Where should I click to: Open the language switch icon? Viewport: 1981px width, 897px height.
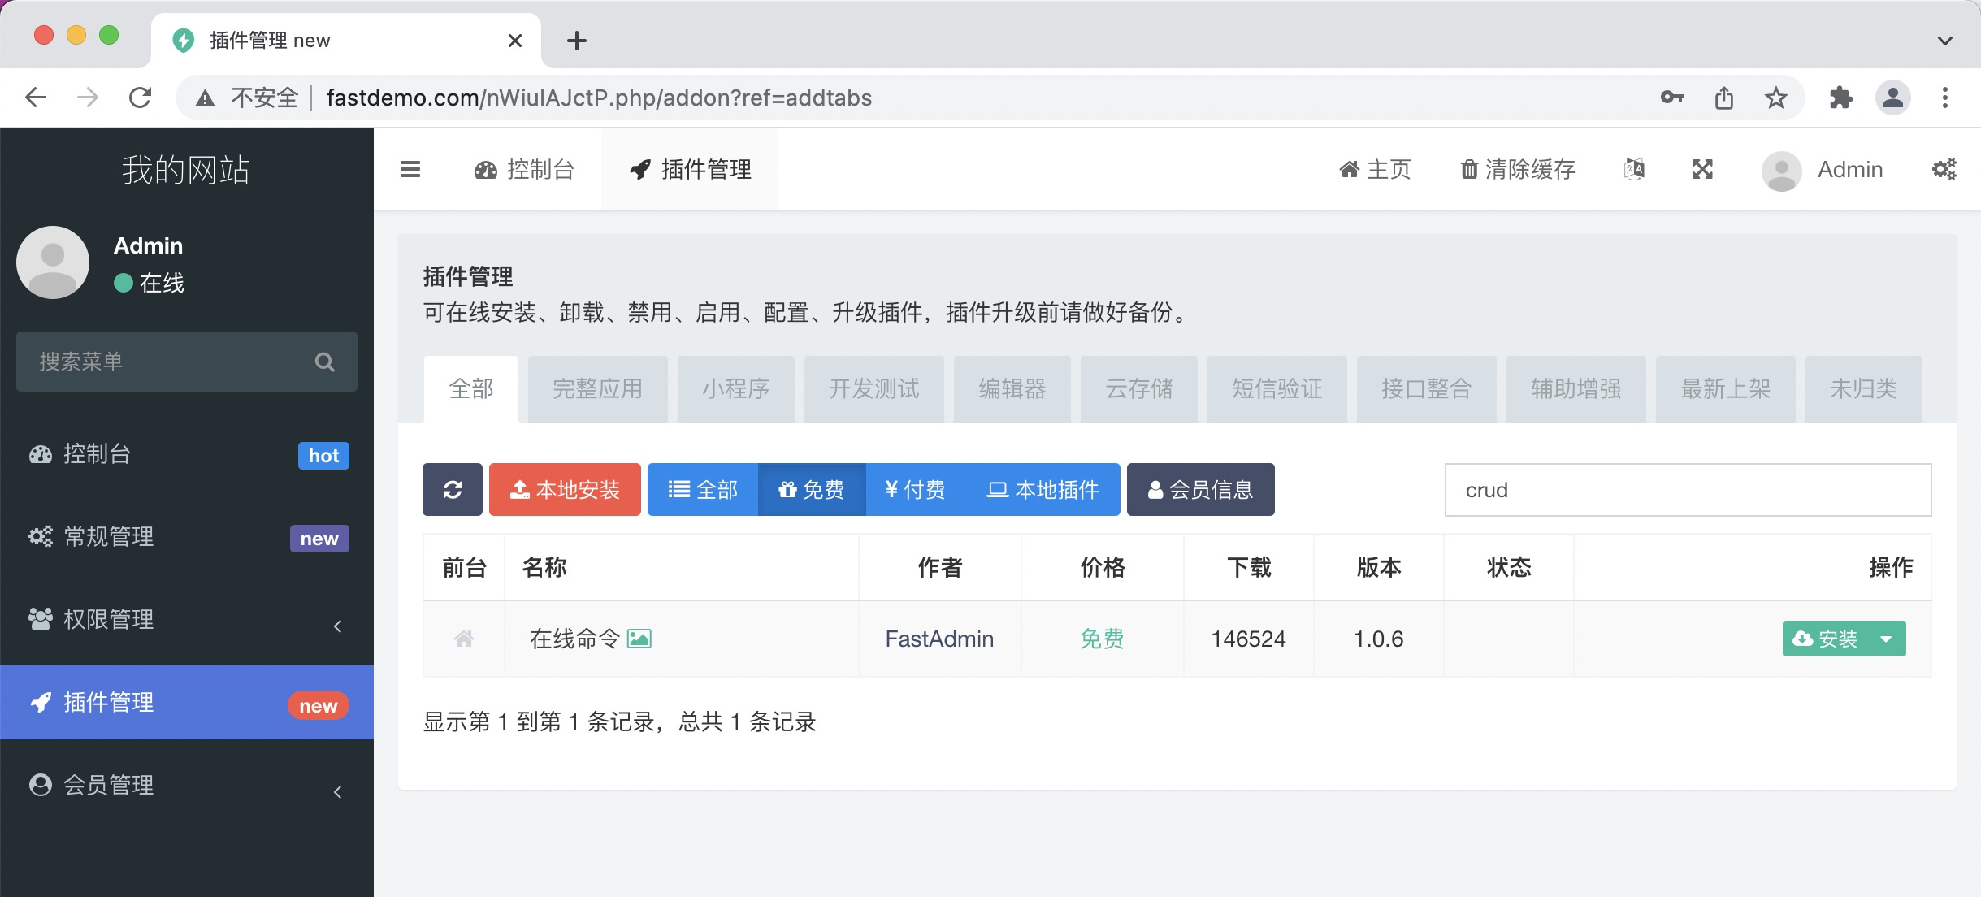pos(1634,169)
